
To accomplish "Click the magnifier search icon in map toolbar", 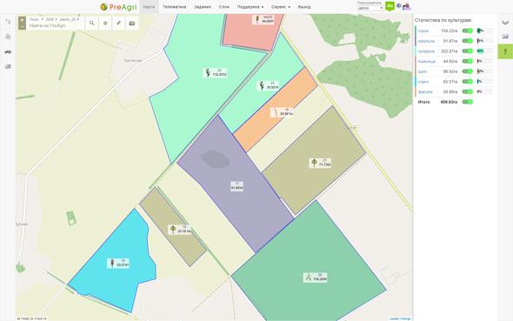I will [92, 23].
